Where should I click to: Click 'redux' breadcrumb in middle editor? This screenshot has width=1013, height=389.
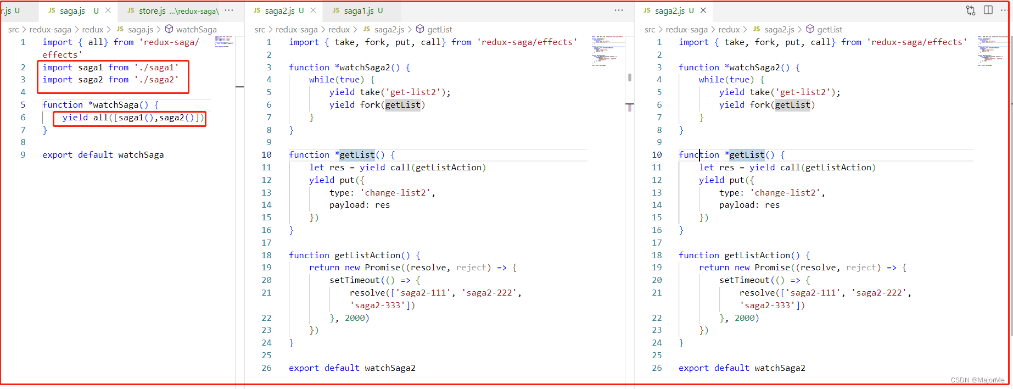tap(339, 30)
